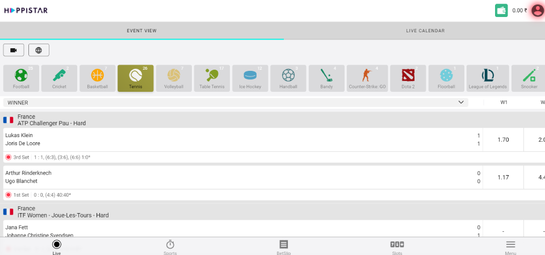Select the Basketball sport
Image resolution: width=545 pixels, height=255 pixels.
[x=97, y=78]
